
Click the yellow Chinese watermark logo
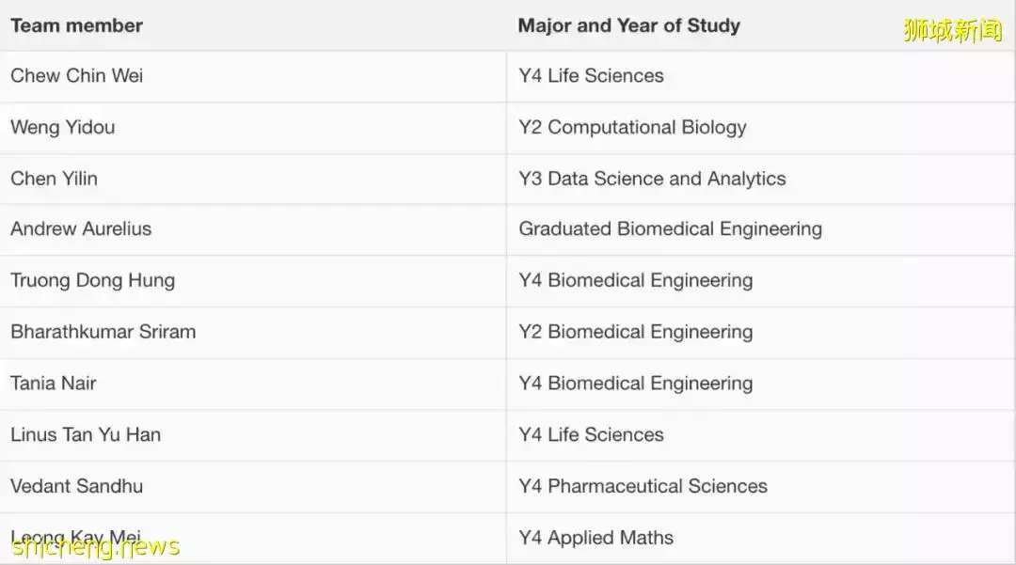coord(952,30)
